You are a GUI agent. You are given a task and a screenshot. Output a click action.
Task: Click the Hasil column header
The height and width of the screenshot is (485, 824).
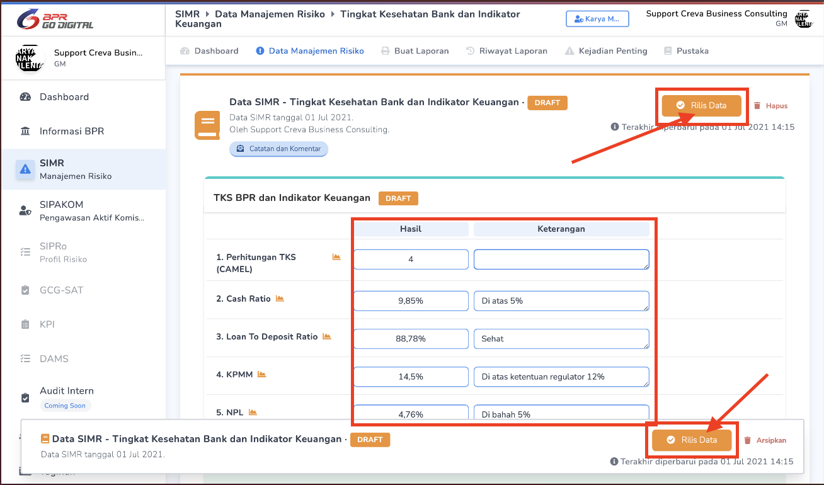click(411, 229)
